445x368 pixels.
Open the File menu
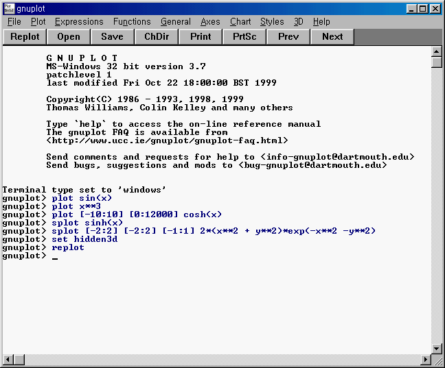click(14, 22)
